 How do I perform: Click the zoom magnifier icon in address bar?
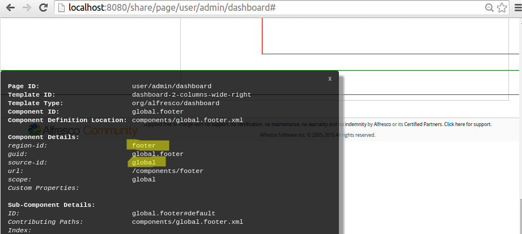(489, 8)
